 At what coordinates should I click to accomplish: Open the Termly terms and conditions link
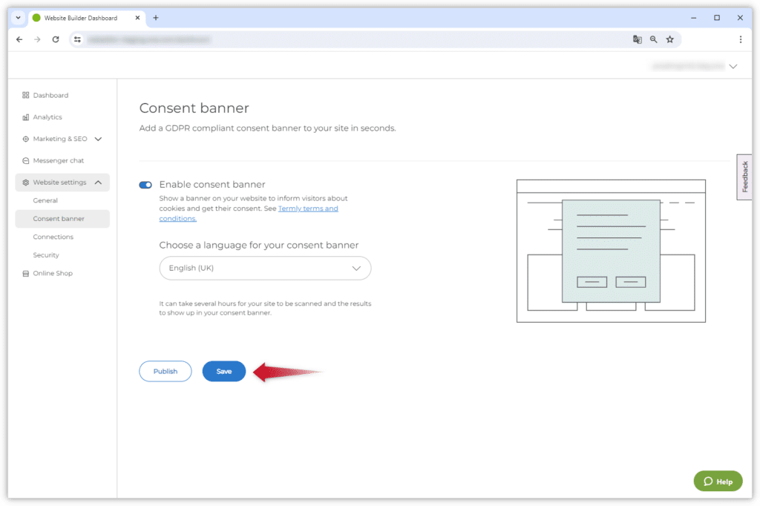(307, 209)
